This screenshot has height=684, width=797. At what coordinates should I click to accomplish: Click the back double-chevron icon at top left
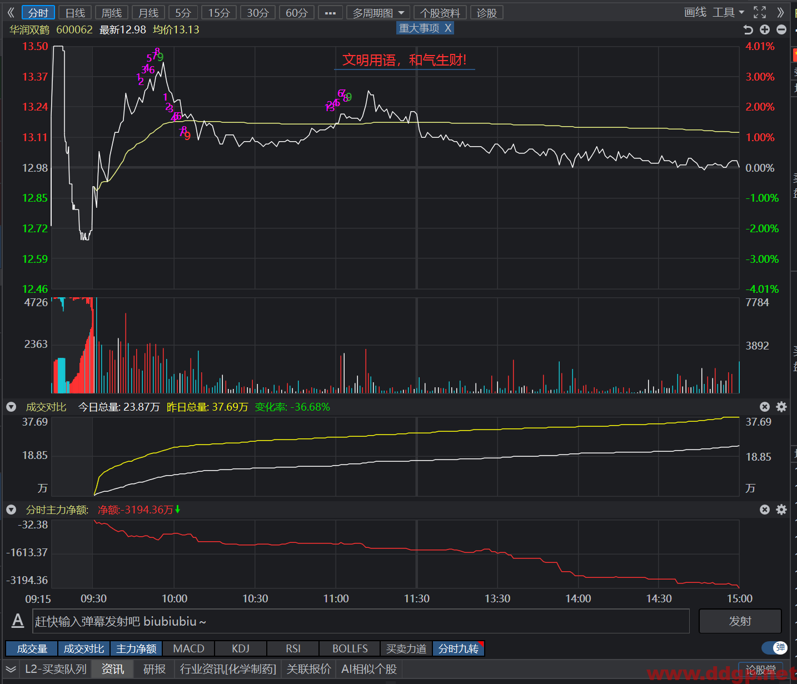point(11,12)
